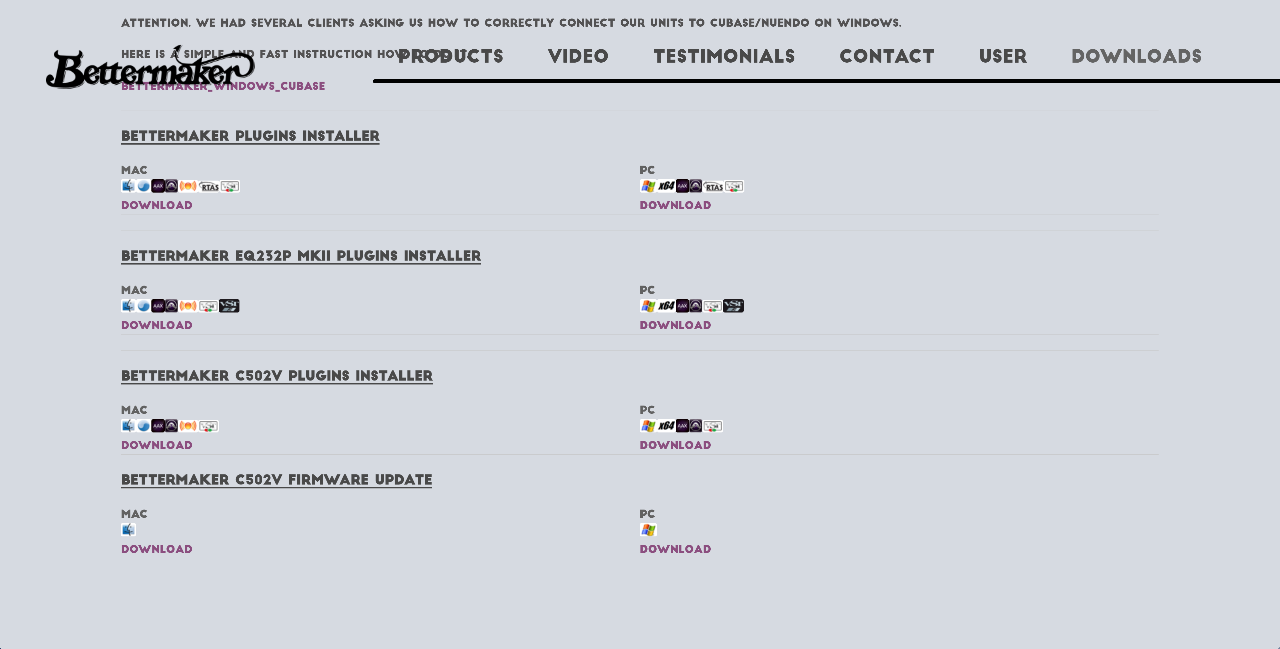Click the Audio Units icon under EQ232P MKII Mac
The height and width of the screenshot is (649, 1280).
[188, 307]
